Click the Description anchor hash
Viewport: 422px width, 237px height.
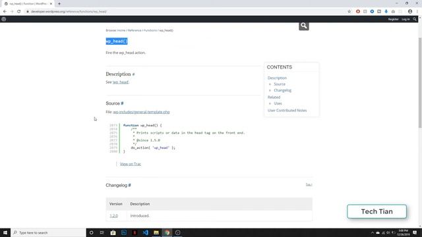[133, 74]
